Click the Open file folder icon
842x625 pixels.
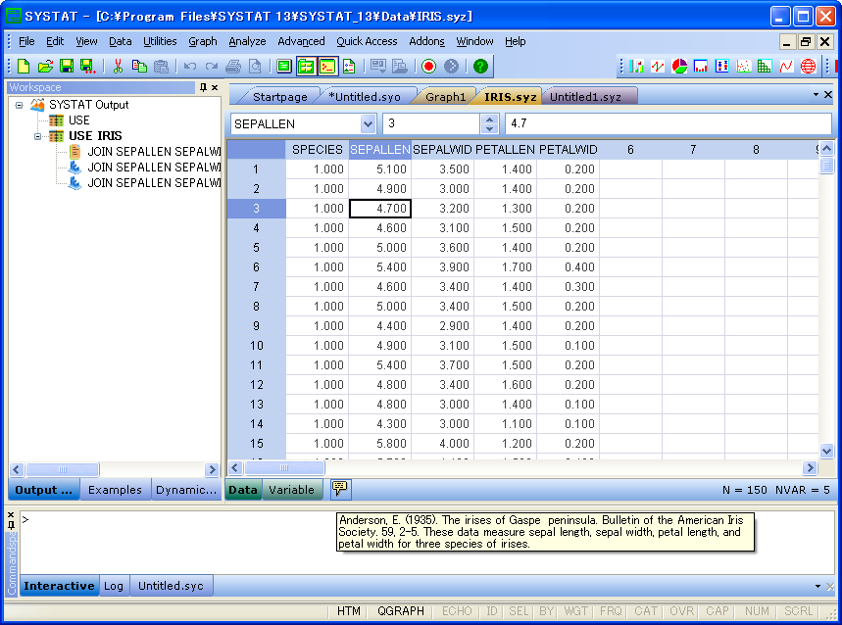[x=46, y=66]
